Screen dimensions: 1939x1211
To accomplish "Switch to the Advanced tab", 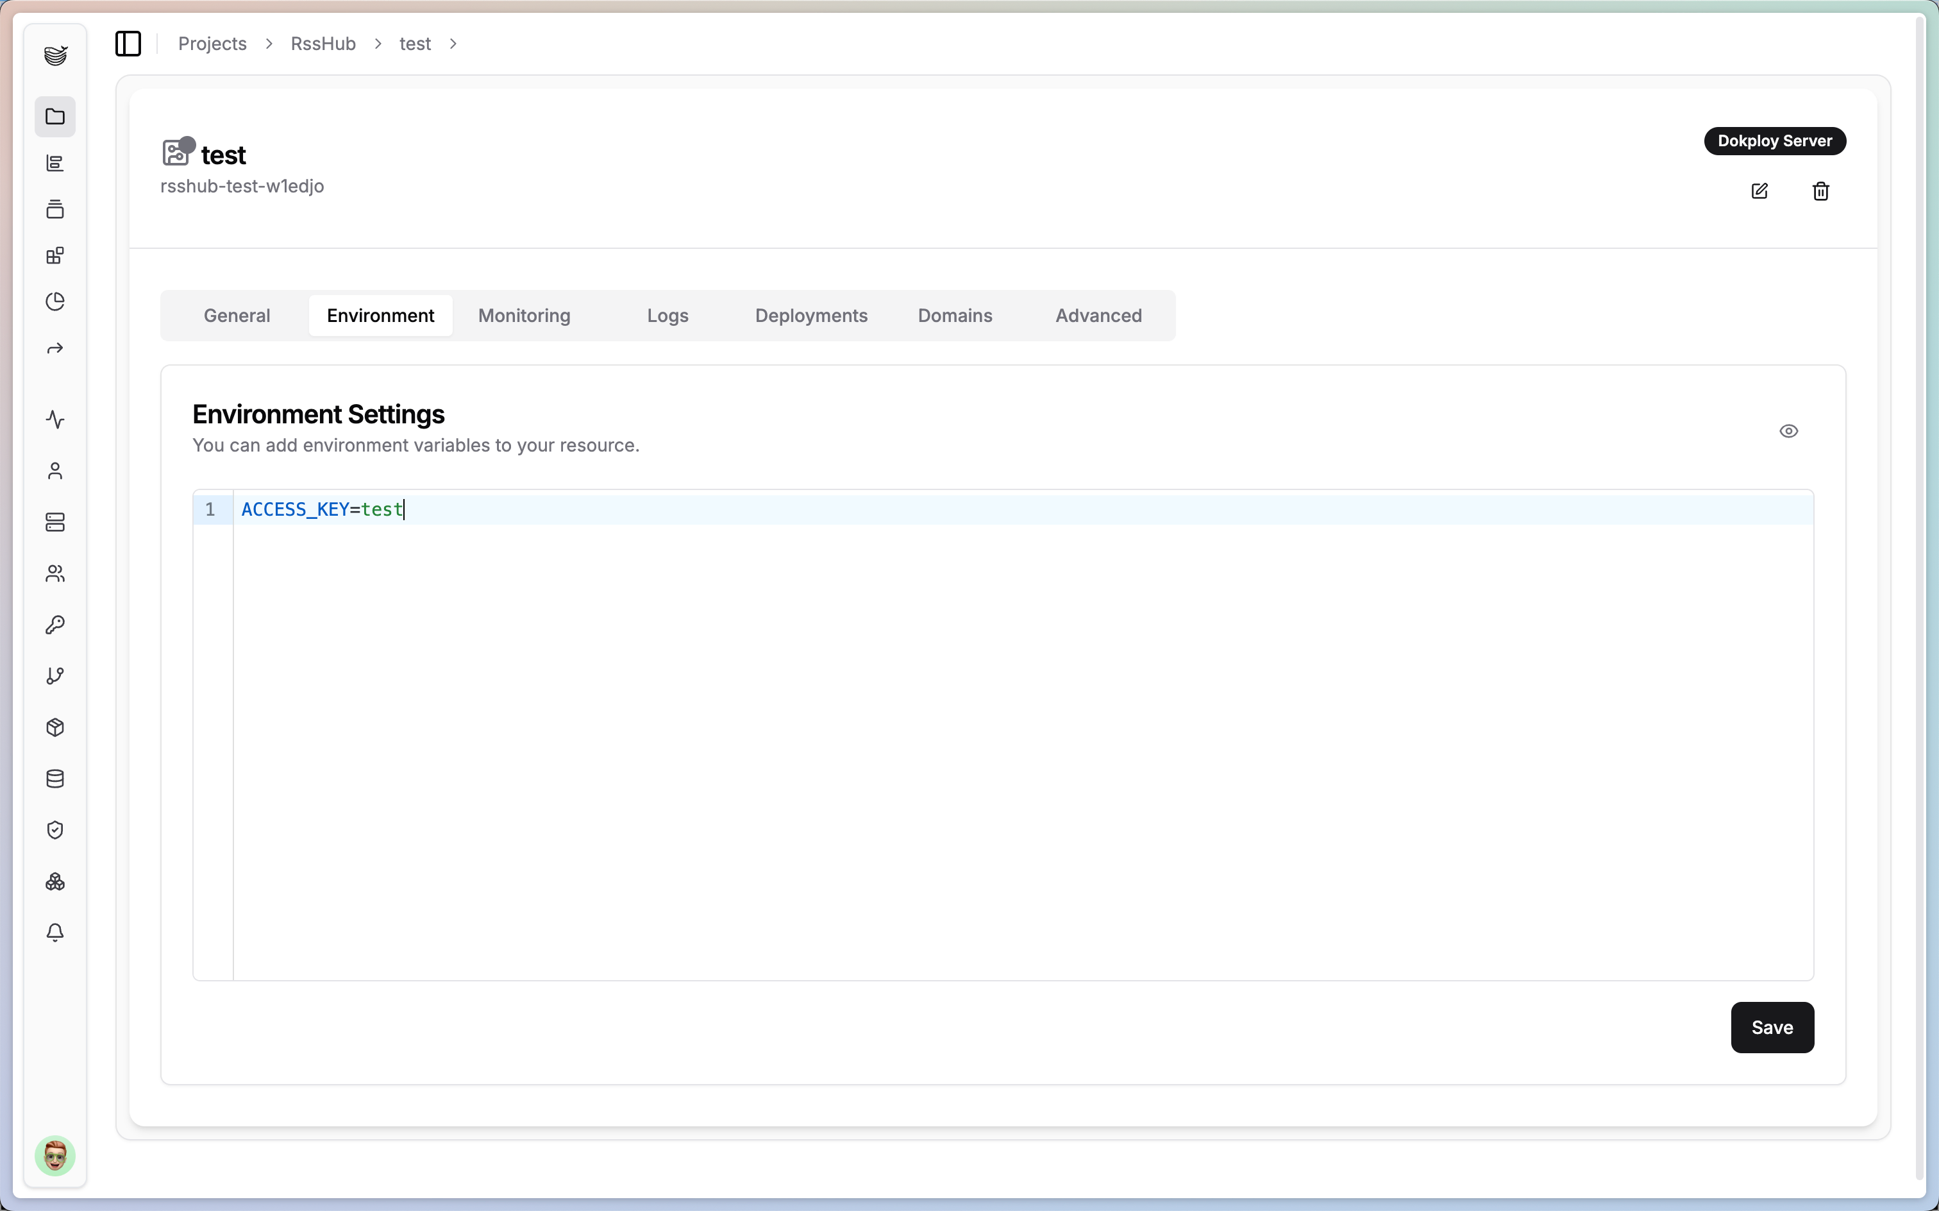I will (1098, 316).
